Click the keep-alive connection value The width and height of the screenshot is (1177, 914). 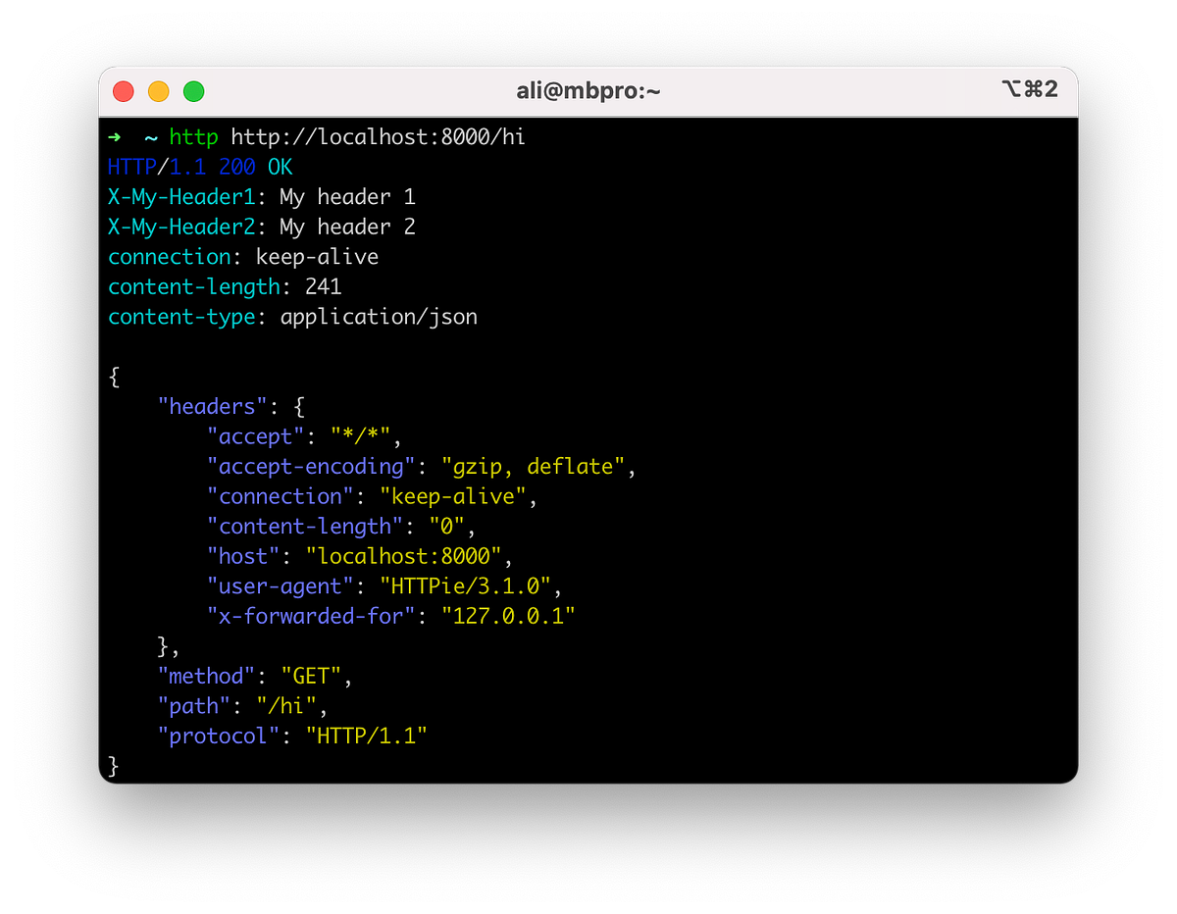pyautogui.click(x=316, y=256)
